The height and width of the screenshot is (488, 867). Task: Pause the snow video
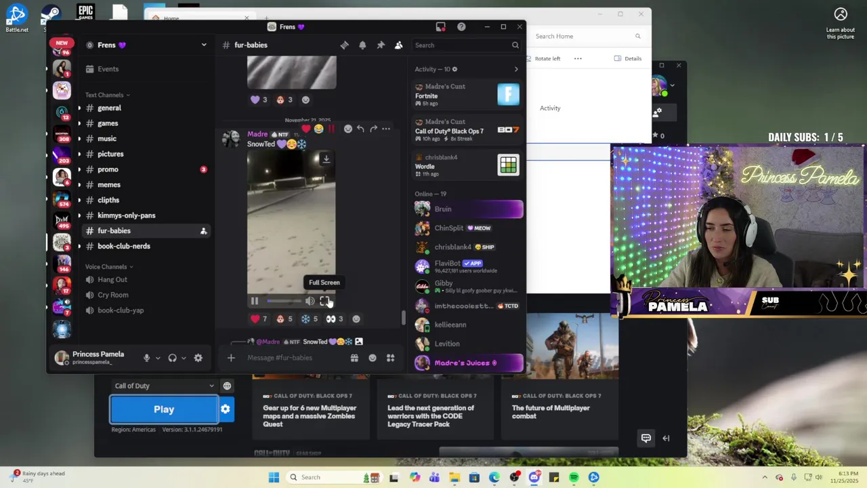[255, 301]
